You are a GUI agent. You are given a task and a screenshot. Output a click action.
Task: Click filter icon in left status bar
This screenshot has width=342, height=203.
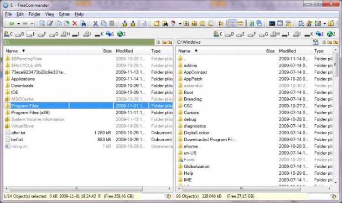tap(168, 196)
